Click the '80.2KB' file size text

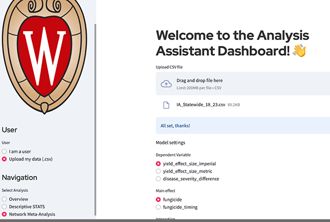click(x=234, y=105)
